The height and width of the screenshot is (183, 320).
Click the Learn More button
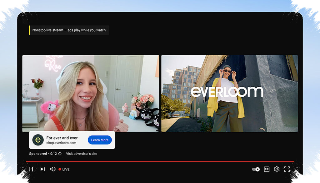100,140
